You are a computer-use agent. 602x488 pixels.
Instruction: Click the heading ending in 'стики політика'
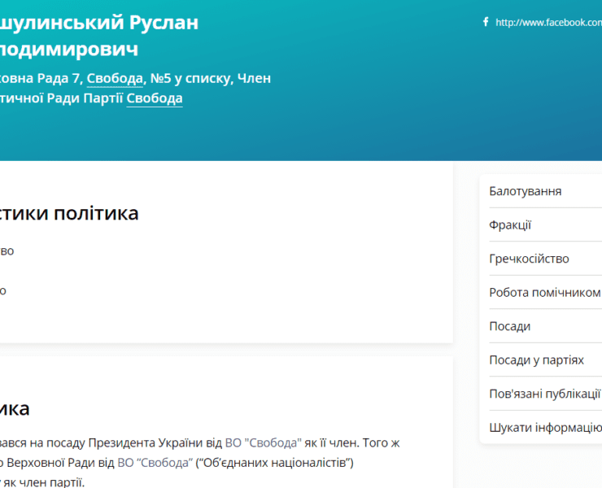(x=69, y=213)
